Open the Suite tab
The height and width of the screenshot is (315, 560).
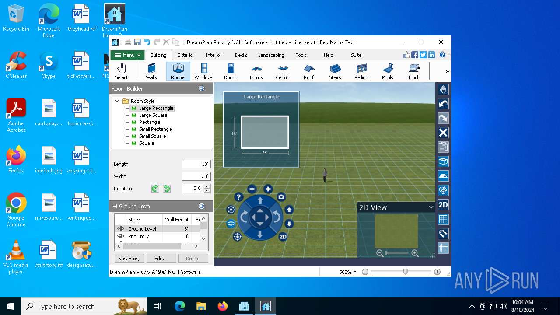coord(356,55)
